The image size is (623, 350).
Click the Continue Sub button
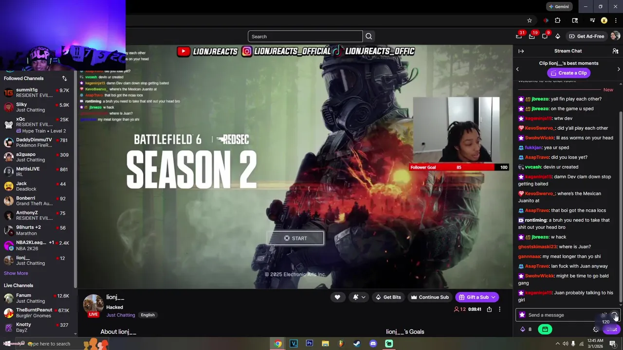(429, 297)
